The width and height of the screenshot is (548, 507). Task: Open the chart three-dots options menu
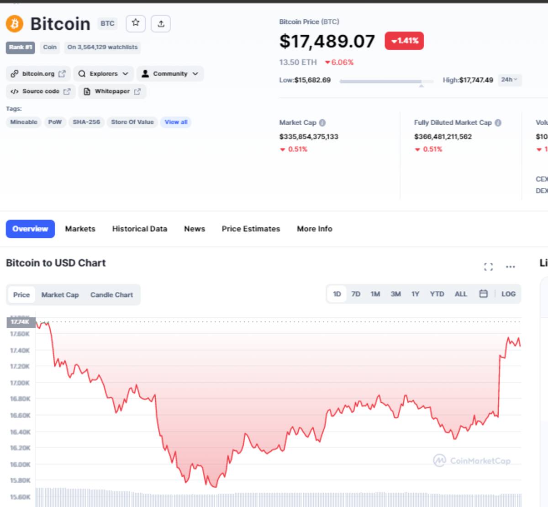click(510, 267)
